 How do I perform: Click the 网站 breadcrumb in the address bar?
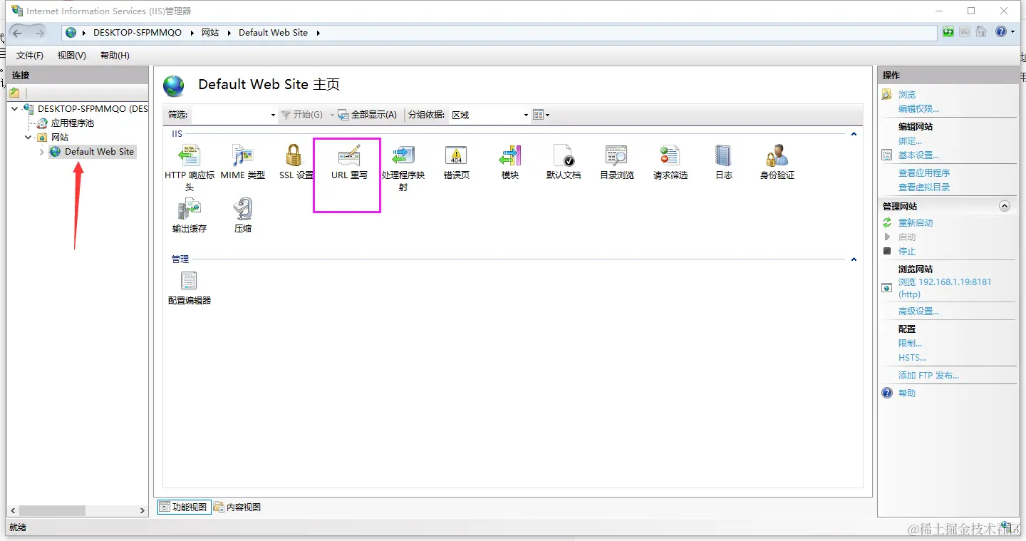210,33
